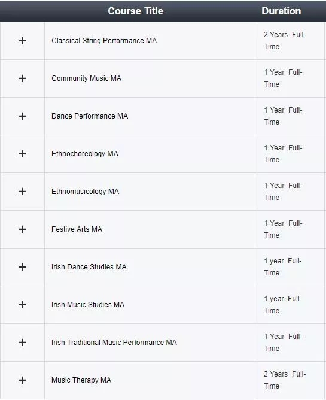The image size is (326, 400).
Task: Click plus icon beside Irish Dance Studies MA
Action: pos(22,267)
